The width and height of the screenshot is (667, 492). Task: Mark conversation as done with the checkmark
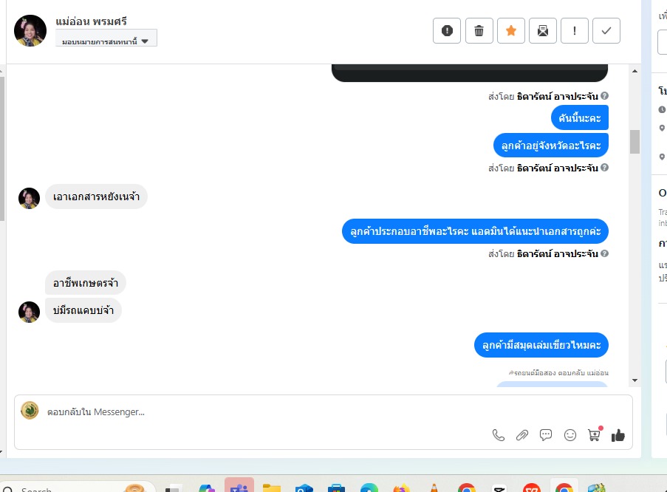606,30
